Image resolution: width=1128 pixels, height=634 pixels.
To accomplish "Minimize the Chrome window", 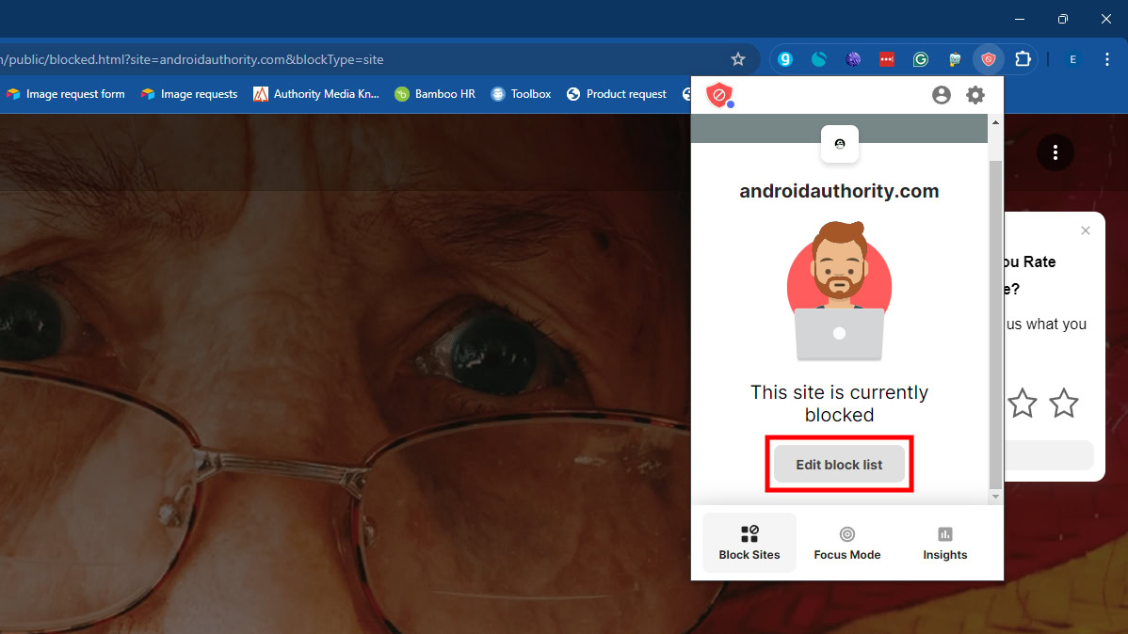I will (x=1020, y=19).
